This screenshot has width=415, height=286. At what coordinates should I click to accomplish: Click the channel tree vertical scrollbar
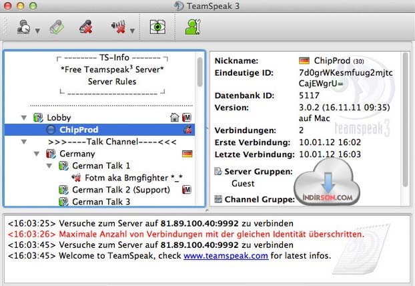(199, 71)
